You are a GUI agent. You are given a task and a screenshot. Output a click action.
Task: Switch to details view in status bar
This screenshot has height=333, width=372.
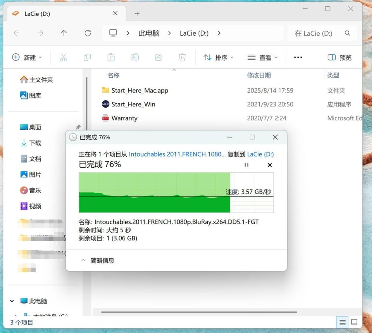342,322
